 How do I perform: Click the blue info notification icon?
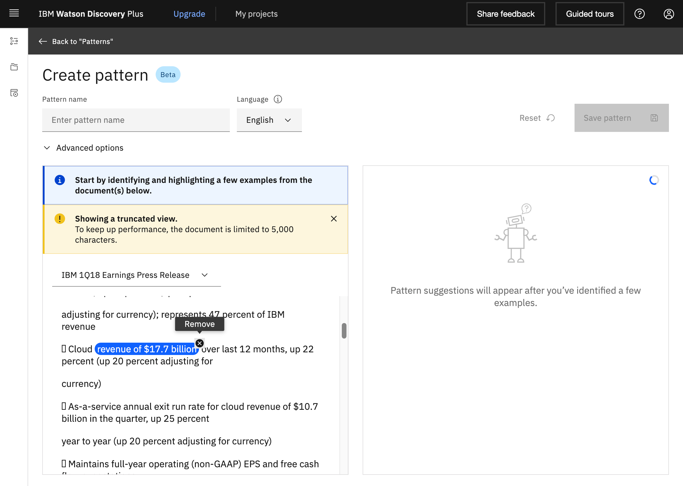60,180
